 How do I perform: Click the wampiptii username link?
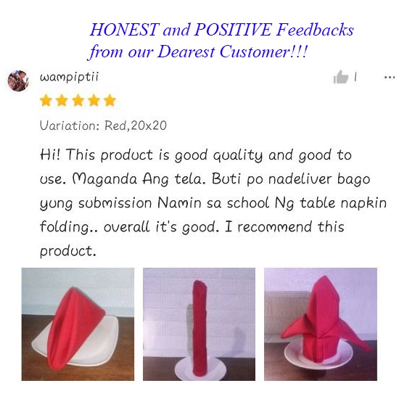click(x=69, y=77)
